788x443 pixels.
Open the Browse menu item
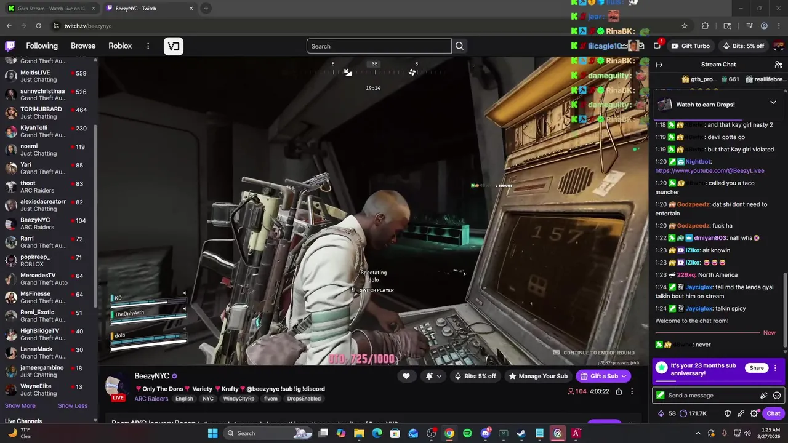tap(83, 46)
